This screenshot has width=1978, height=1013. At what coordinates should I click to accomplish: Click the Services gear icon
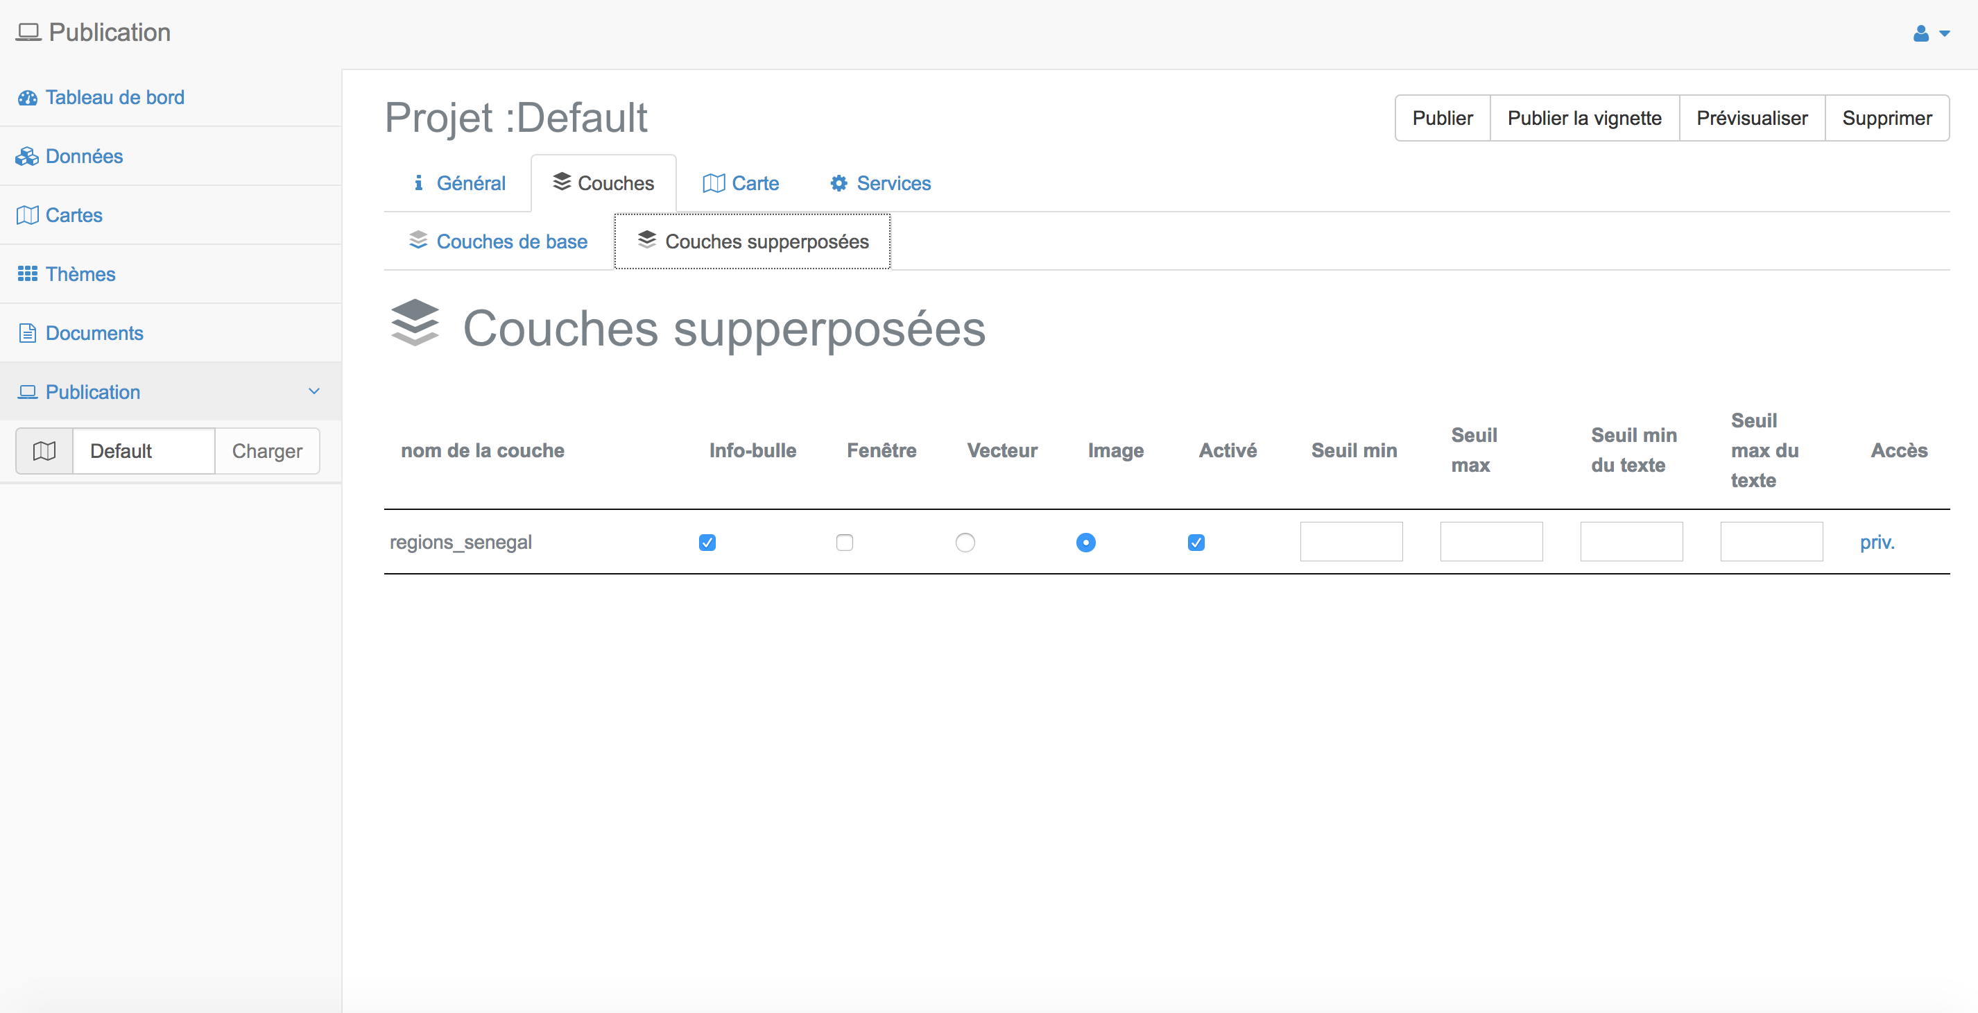point(839,184)
